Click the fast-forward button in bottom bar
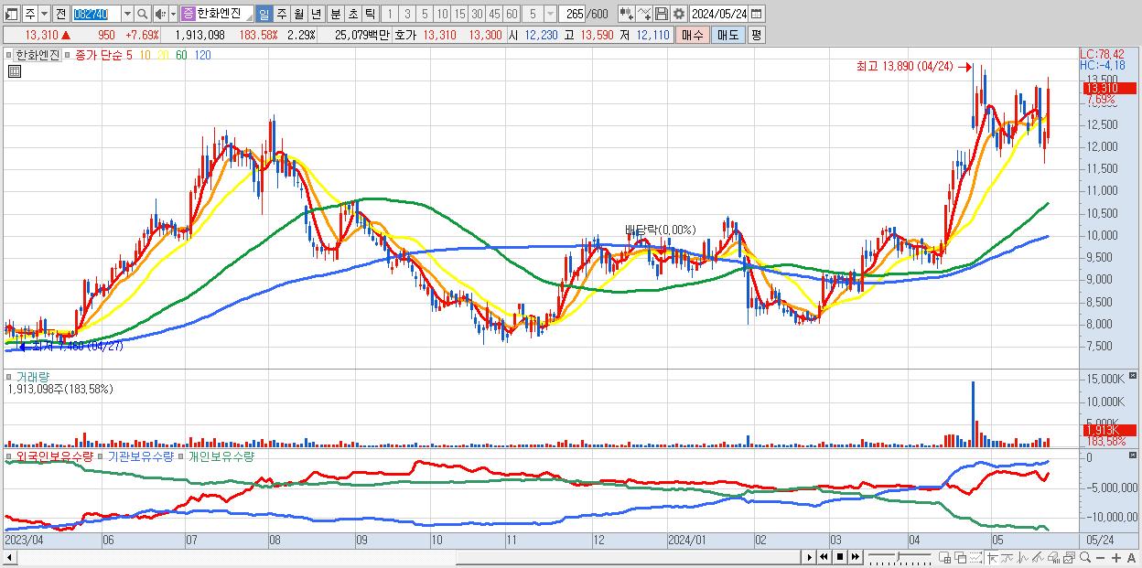Image resolution: width=1142 pixels, height=568 pixels. [855, 557]
